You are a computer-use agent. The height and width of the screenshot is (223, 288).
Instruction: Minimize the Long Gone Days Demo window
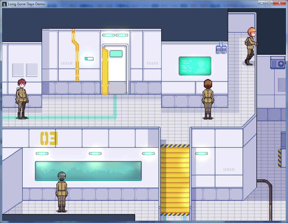coord(262,3)
